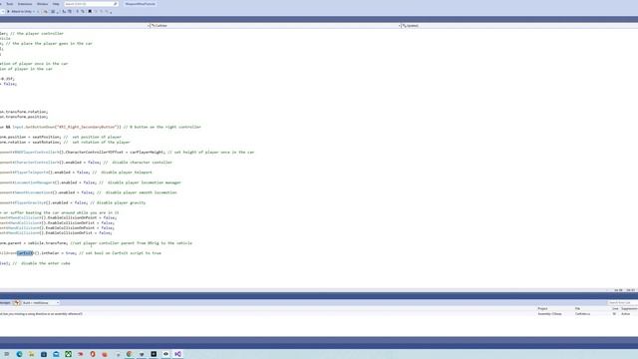Open Microsoft Edge from taskbar
Image resolution: width=638 pixels, height=359 pixels.
(x=19, y=354)
